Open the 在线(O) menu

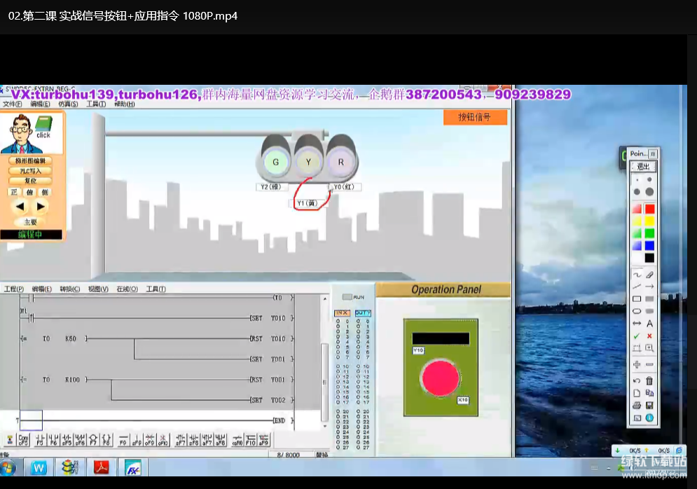click(x=127, y=289)
